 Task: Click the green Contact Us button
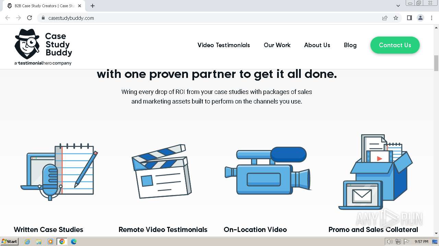395,45
